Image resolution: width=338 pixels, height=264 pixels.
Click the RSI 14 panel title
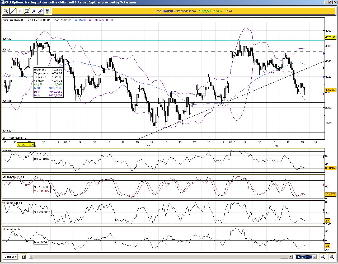point(7,150)
